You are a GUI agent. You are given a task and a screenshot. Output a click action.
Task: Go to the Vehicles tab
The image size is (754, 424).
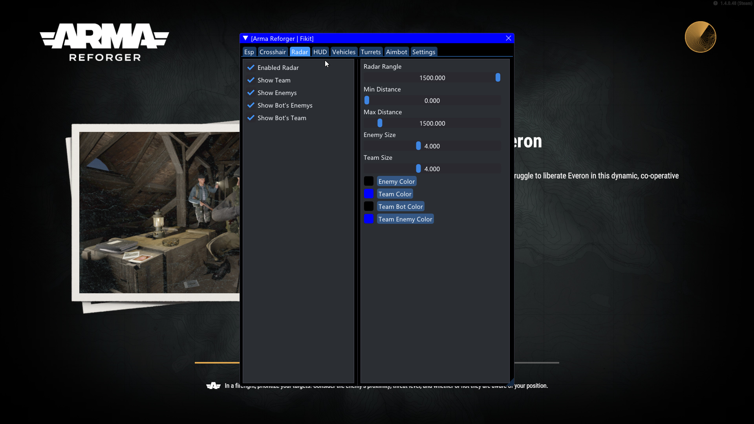click(x=344, y=52)
